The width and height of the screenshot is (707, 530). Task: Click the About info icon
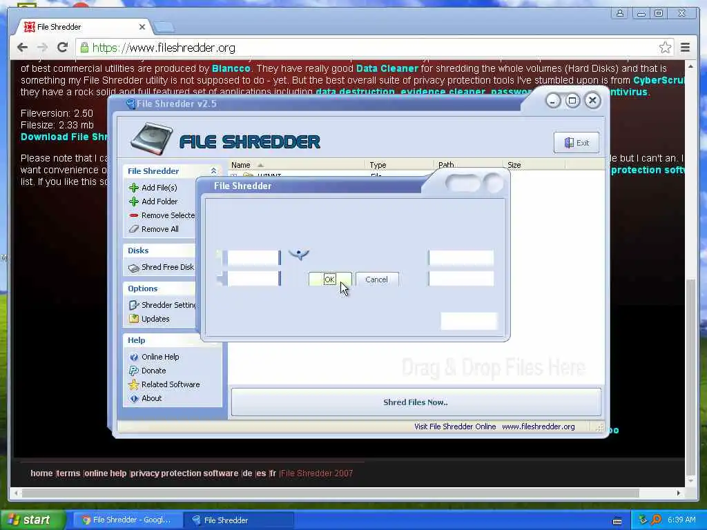tap(134, 398)
